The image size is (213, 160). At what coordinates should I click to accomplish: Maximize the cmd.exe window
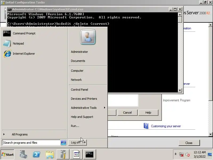(175, 9)
